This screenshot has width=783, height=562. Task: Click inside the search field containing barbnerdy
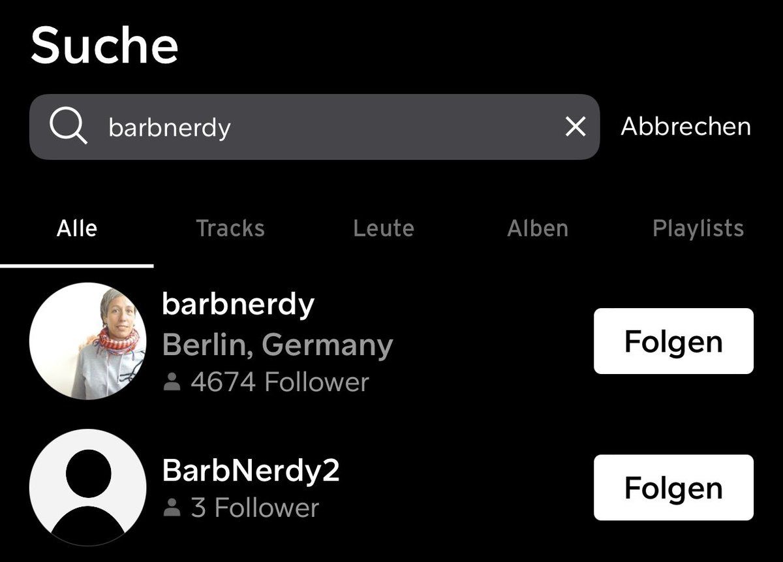tap(326, 127)
